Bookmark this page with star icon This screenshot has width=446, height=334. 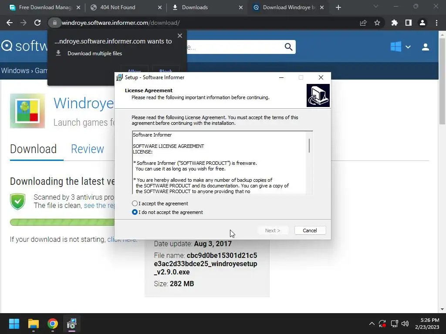[377, 23]
